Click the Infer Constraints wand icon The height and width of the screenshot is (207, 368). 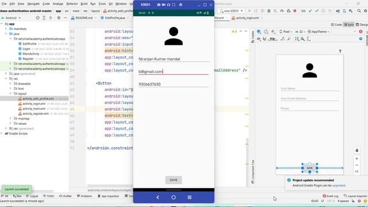pyautogui.click(x=289, y=39)
